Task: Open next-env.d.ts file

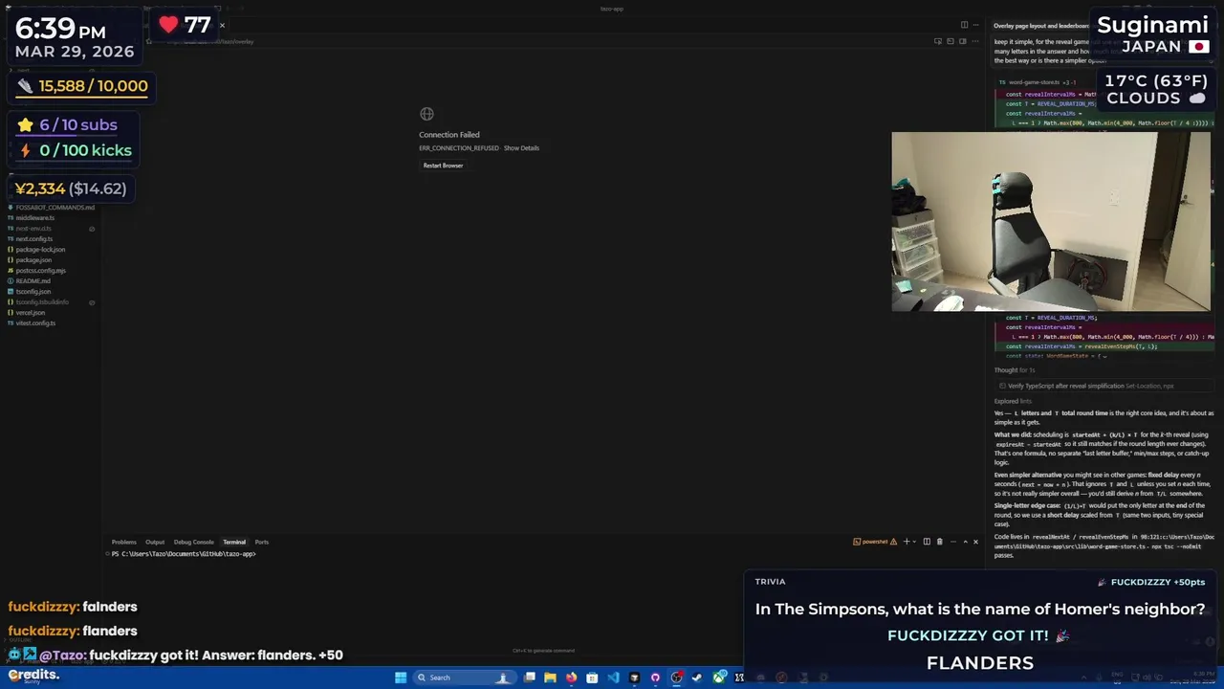Action: [x=33, y=229]
